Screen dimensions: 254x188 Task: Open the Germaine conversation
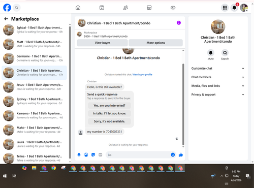coord(34,58)
